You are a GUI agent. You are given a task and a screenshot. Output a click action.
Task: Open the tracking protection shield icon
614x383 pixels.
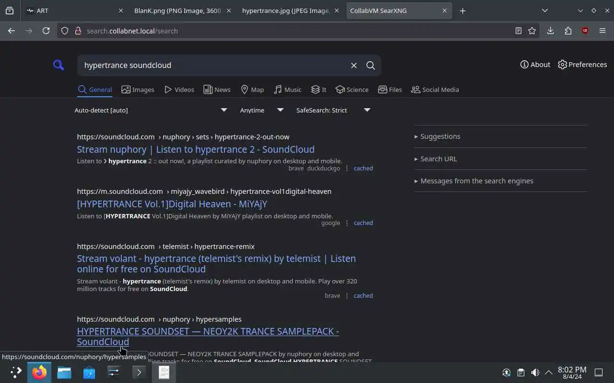tap(65, 31)
